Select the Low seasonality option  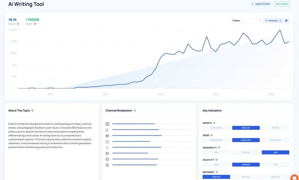275,152
